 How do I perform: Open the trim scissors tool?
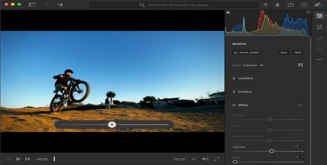(x=194, y=159)
